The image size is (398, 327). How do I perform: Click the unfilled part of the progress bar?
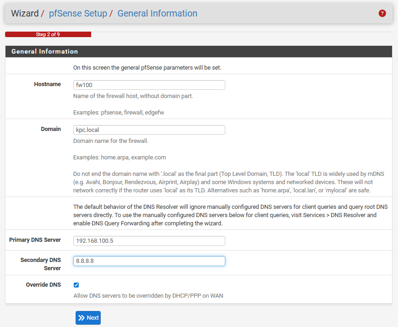point(241,34)
